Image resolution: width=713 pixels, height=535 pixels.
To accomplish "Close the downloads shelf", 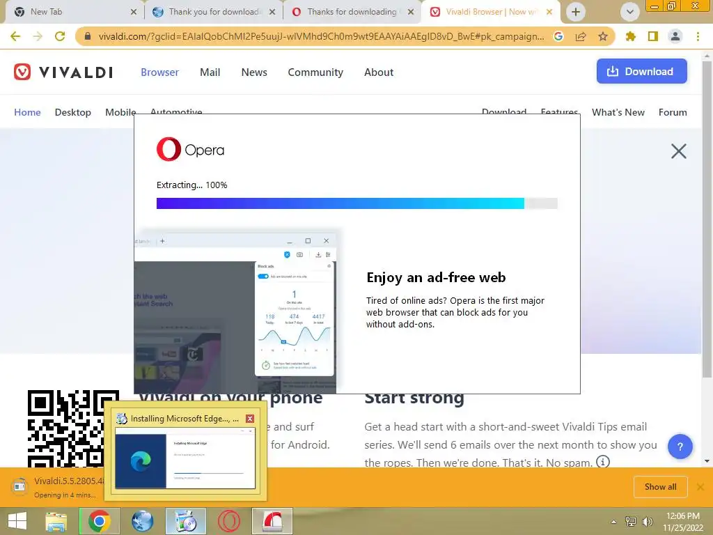I will coord(700,487).
